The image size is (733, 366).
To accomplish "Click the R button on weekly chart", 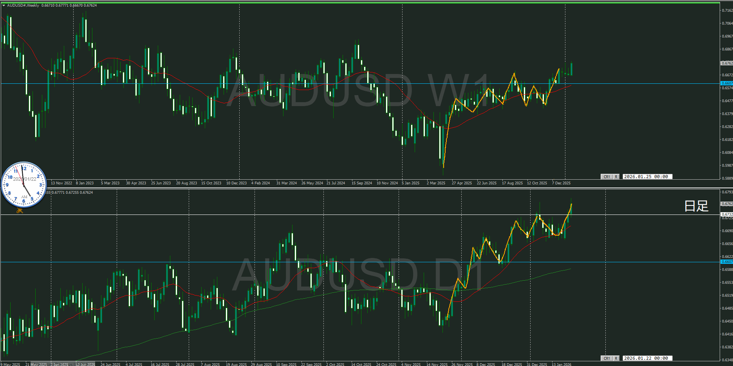I will click(616, 177).
